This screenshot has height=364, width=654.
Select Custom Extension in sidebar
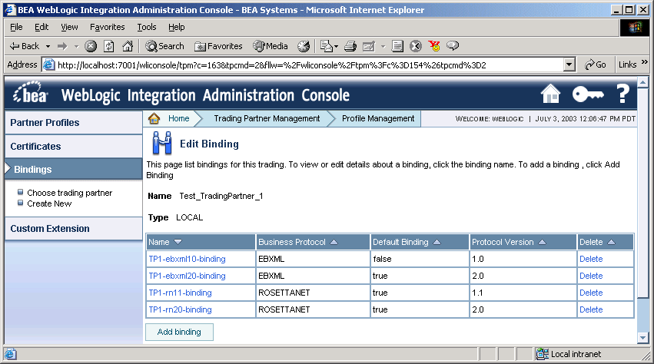[74, 229]
